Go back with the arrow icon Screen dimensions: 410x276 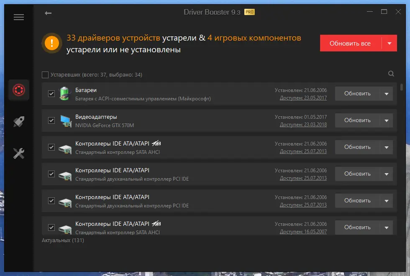coord(48,13)
